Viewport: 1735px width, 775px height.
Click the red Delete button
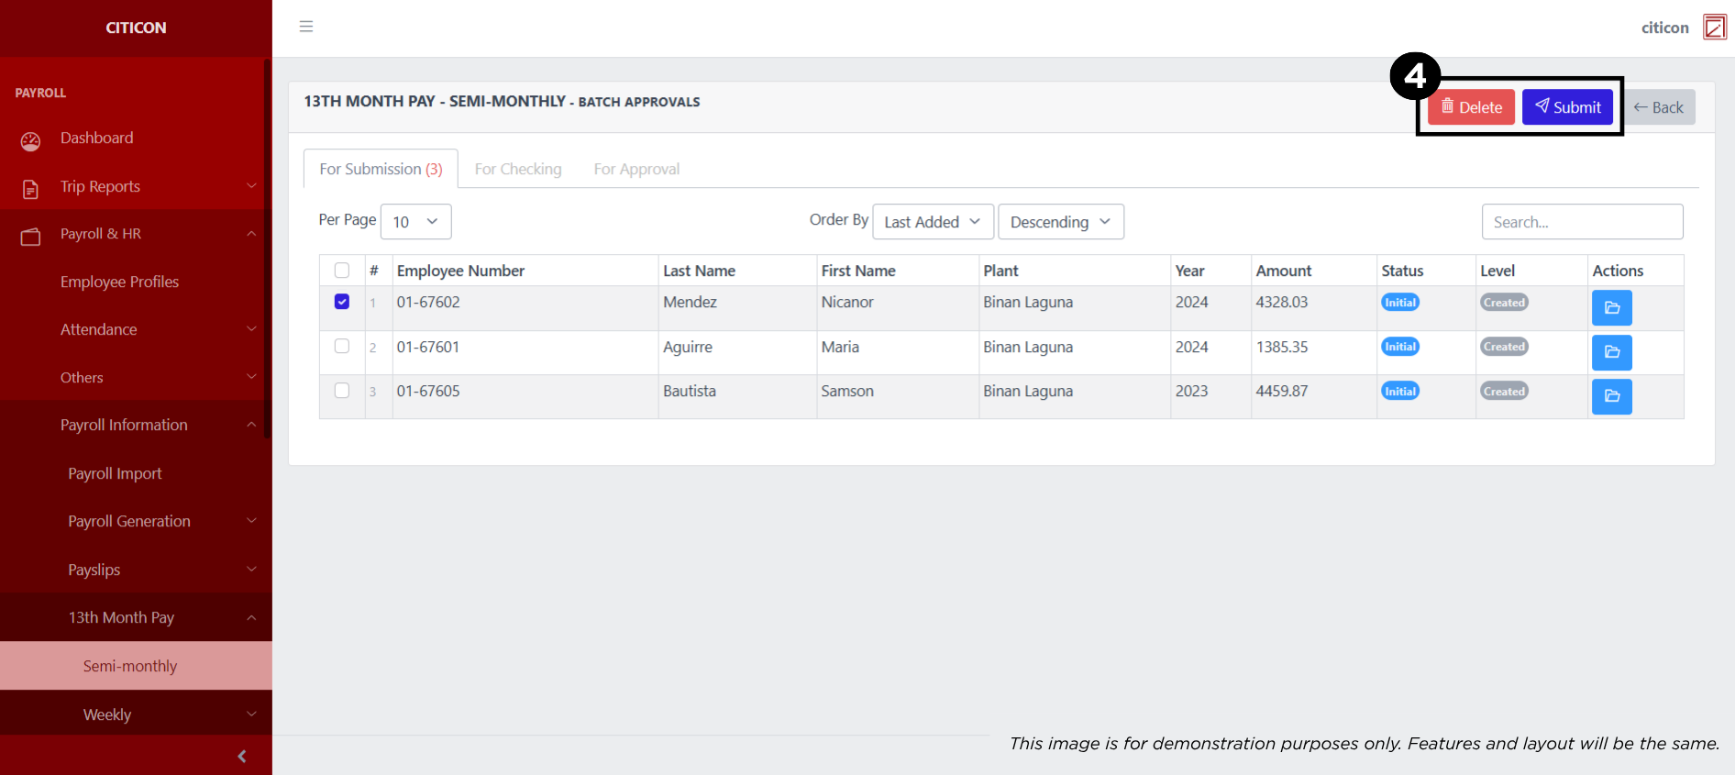1471,107
